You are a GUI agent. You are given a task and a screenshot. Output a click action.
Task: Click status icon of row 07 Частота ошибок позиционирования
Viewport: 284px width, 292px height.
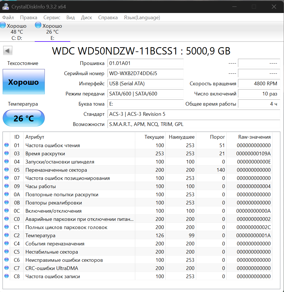coord(6,178)
